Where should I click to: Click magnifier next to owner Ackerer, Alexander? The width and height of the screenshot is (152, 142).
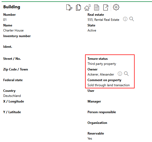coord(126,74)
